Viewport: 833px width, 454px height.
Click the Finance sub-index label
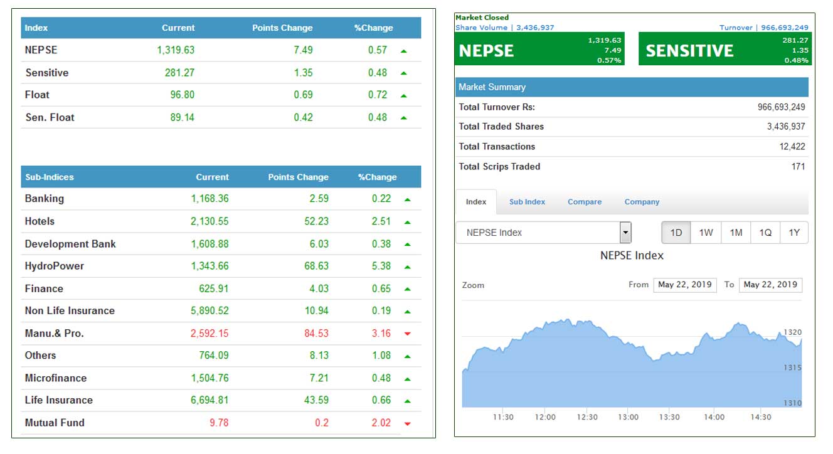[x=44, y=288]
